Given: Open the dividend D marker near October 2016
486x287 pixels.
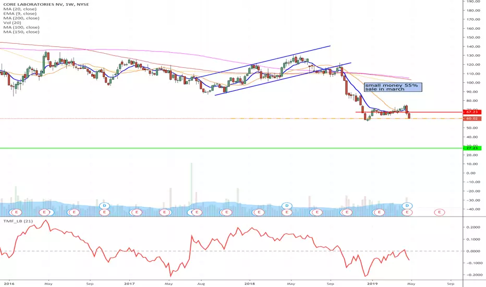Looking at the screenshot, I should click(105, 206).
